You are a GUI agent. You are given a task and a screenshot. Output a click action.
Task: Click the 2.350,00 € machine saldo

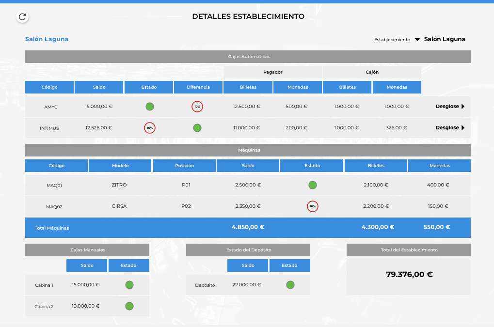248,206
